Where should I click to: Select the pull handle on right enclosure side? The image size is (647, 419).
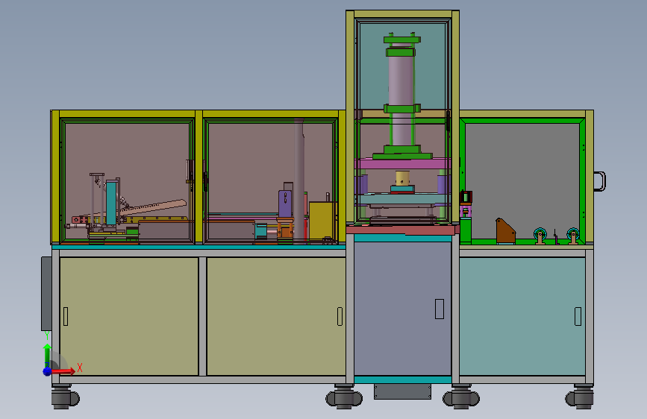click(600, 181)
